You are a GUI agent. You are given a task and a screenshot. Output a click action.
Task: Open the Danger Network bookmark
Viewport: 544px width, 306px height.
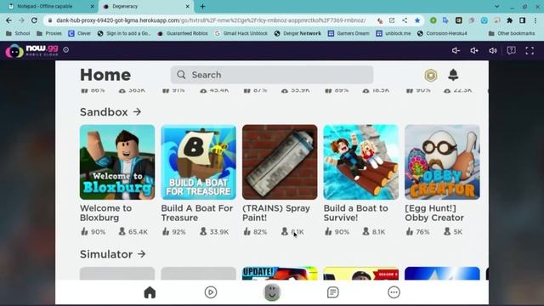point(297,33)
